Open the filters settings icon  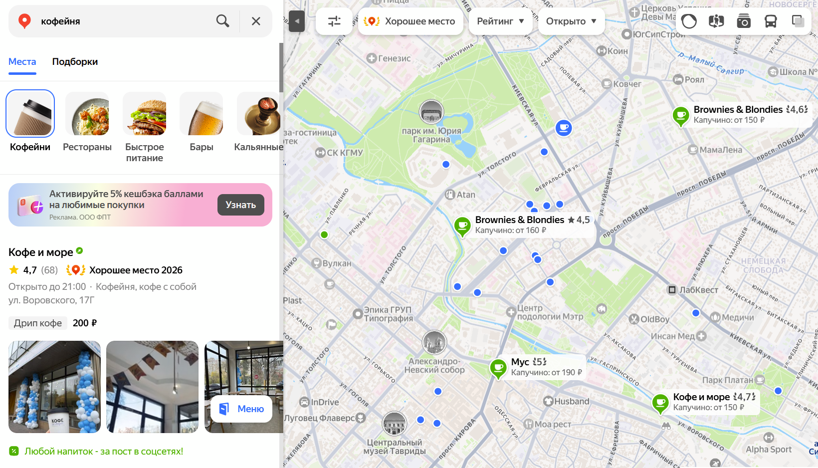tap(334, 21)
